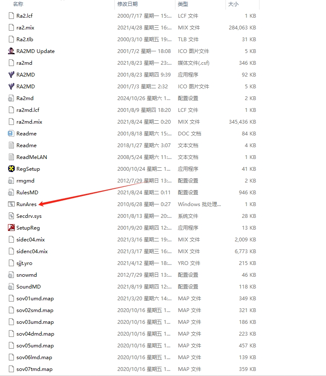Click the 2010/6/28 date of RunAres
326x376 pixels.
pyautogui.click(x=144, y=204)
